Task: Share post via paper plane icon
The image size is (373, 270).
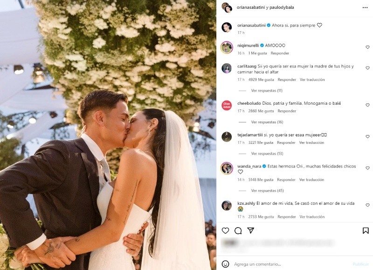Action: [250, 230]
